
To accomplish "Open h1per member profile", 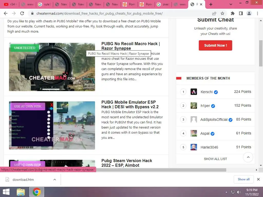I will coord(205,106).
